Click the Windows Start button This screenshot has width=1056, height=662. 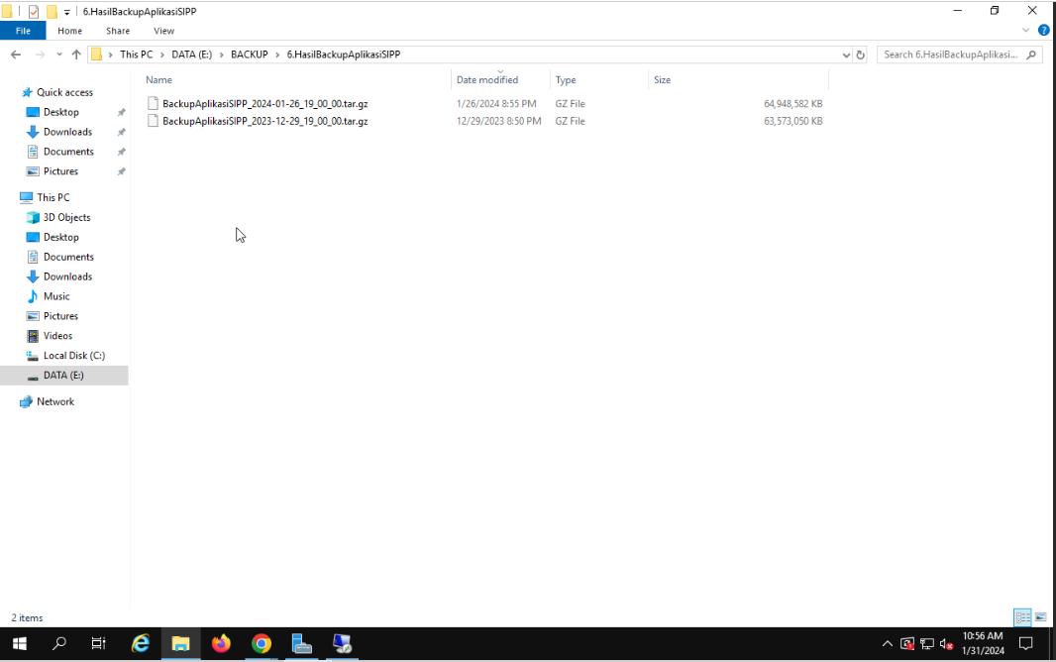coord(20,644)
